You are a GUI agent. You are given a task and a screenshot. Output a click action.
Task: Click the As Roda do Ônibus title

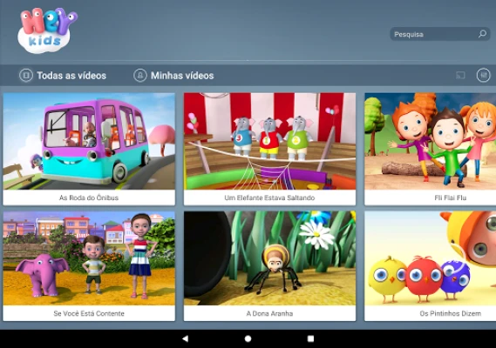tap(89, 197)
